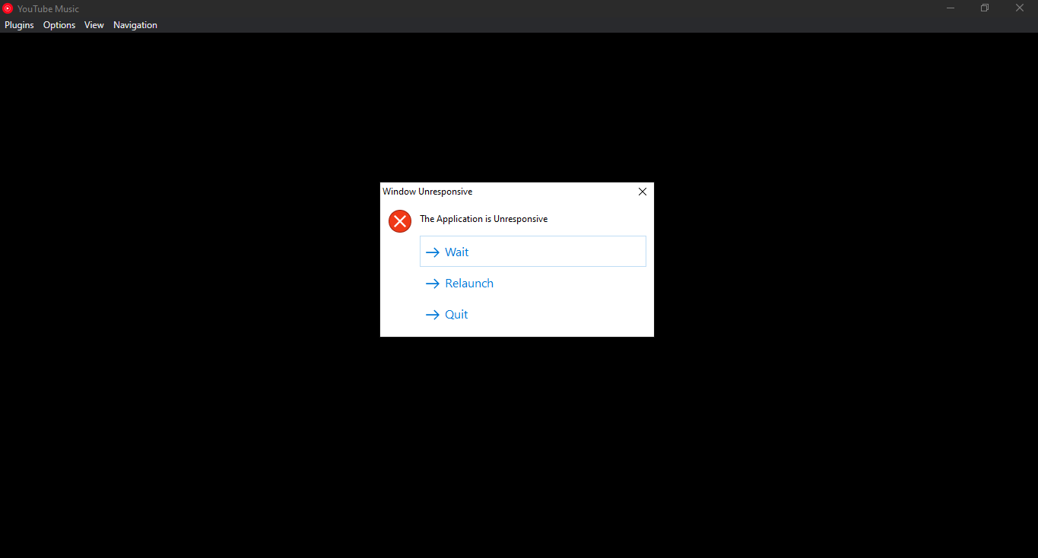Click the arrow icon beside Quit
This screenshot has width=1038, height=558.
click(433, 314)
